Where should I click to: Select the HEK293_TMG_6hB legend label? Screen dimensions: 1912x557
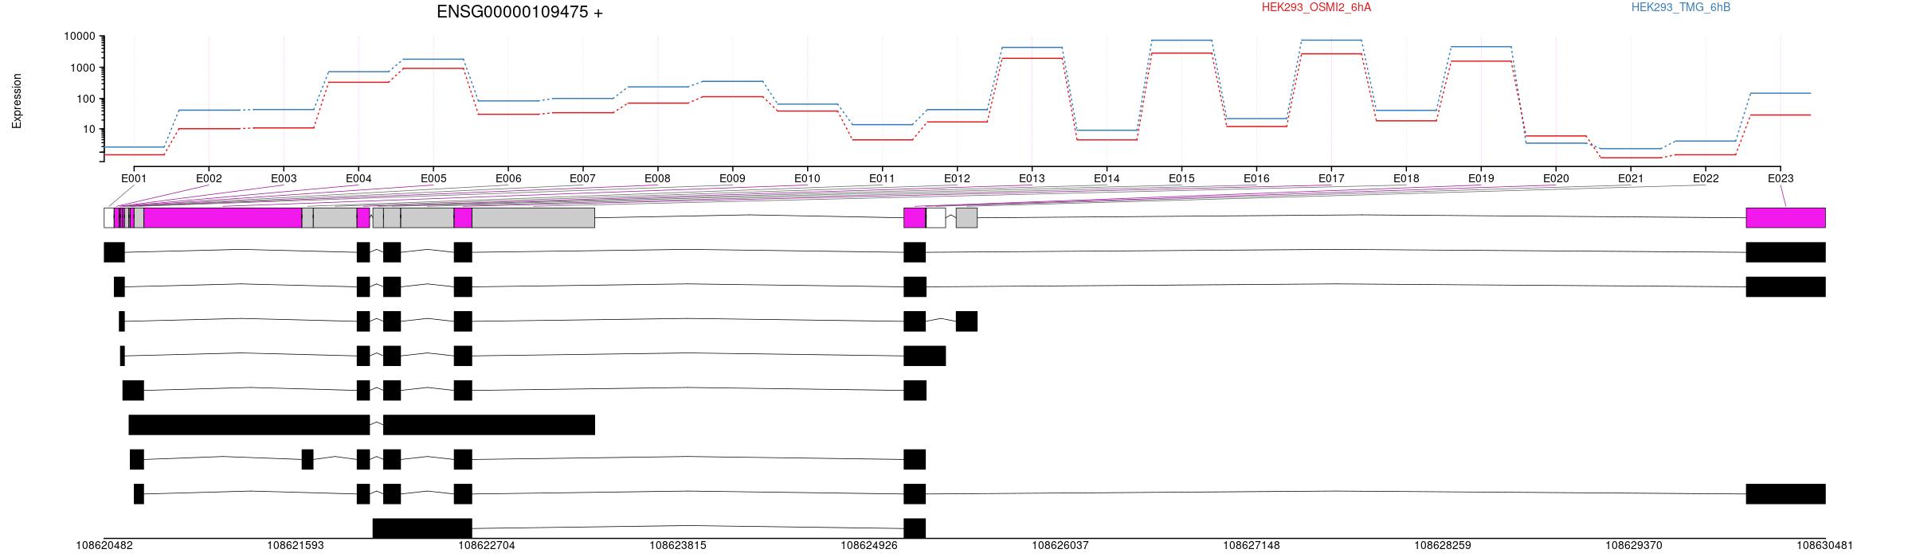click(1681, 7)
